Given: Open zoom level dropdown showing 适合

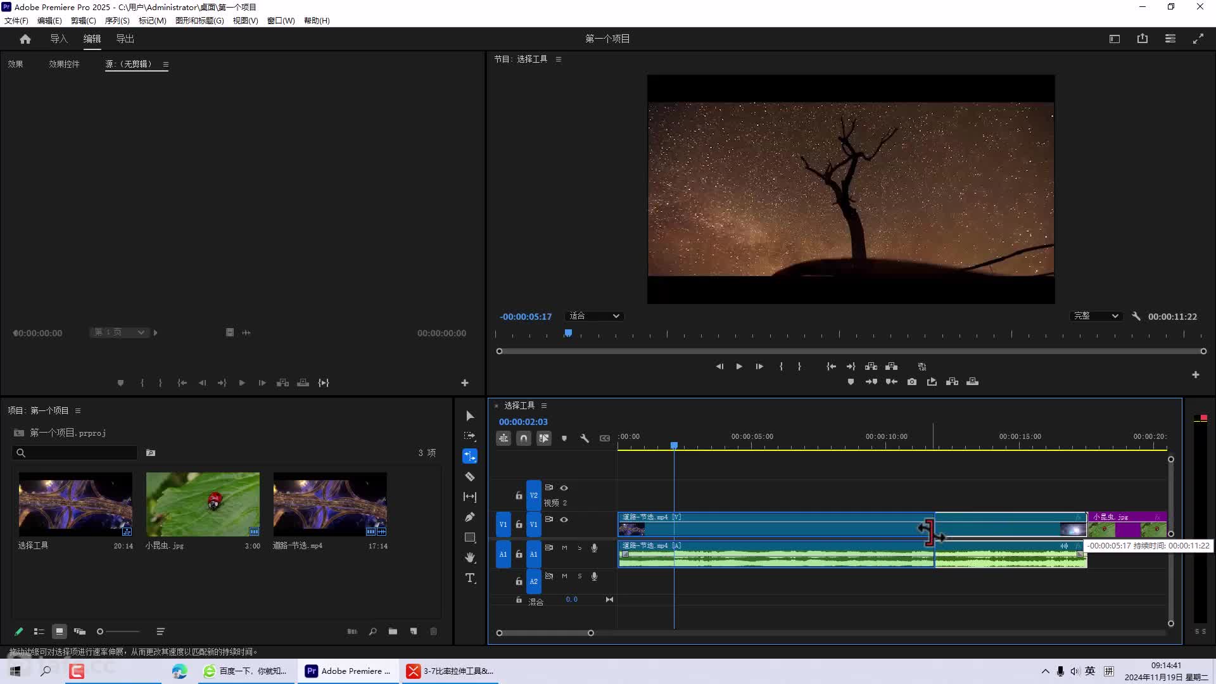Looking at the screenshot, I should (594, 316).
